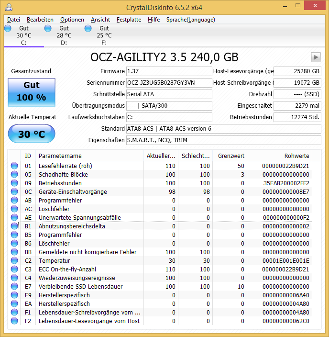This screenshot has height=337, width=329.
Task: Click the blue status orb for drive F:
Action: (x=88, y=28)
